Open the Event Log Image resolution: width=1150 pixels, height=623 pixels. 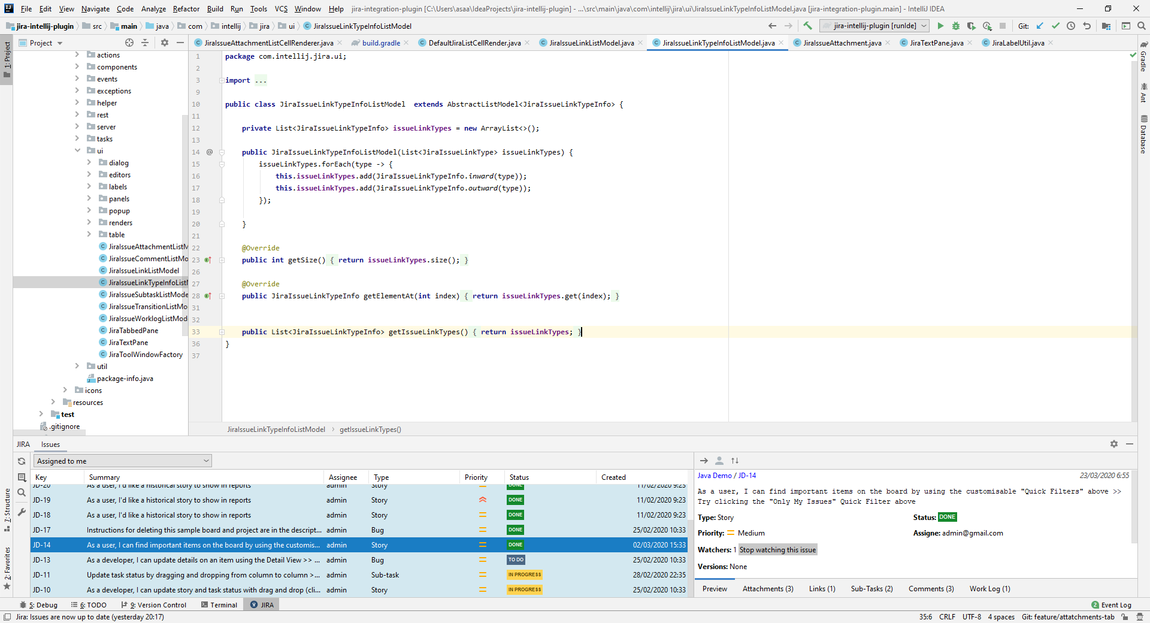click(1112, 605)
